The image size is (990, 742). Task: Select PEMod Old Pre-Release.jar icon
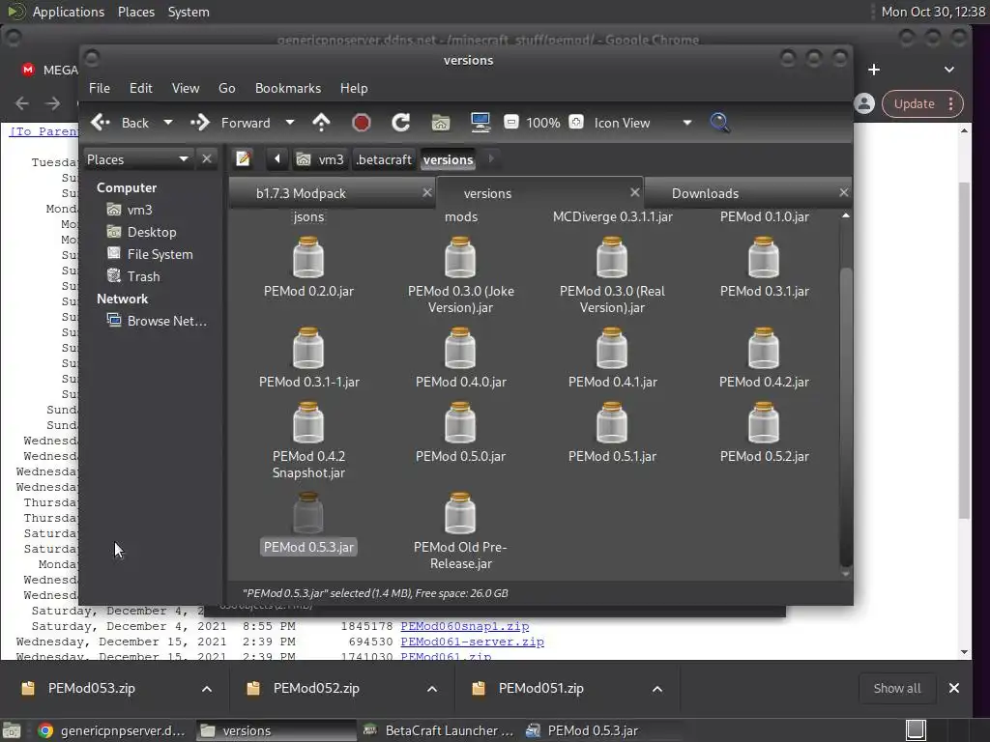(x=460, y=514)
